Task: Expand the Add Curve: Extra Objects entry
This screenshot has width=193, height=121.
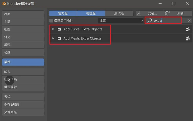Action: (53, 29)
